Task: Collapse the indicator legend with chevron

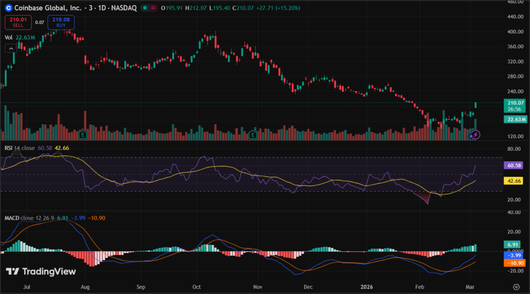Action: pos(10,49)
